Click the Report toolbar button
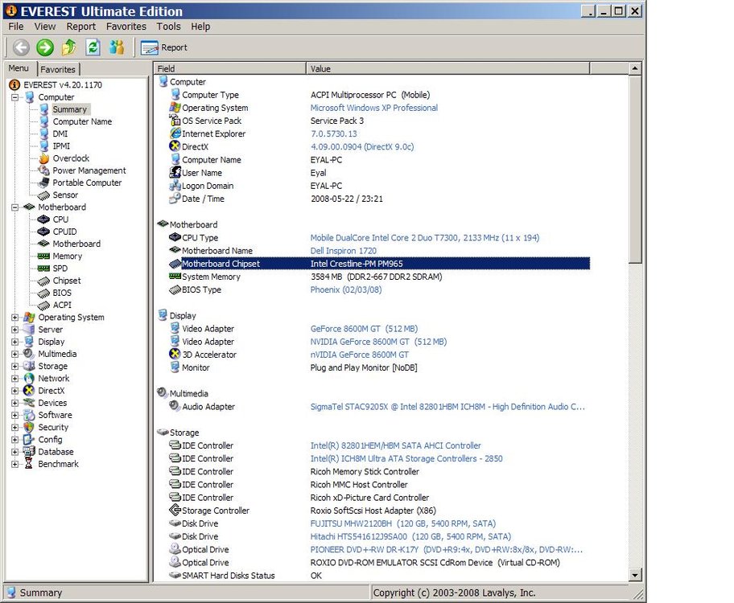 tap(164, 47)
